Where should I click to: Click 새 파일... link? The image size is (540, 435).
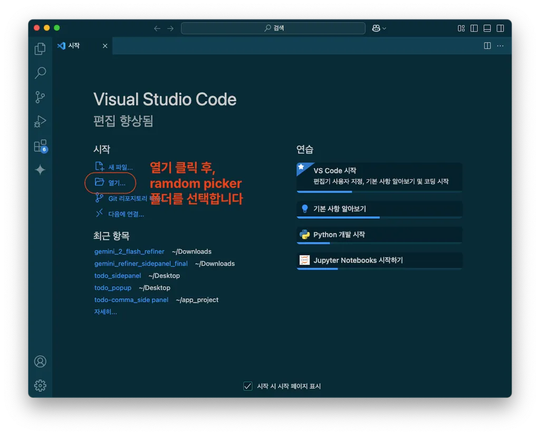click(x=120, y=167)
